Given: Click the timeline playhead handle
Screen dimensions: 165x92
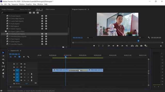Looking at the screenshot, I should tap(65, 57).
